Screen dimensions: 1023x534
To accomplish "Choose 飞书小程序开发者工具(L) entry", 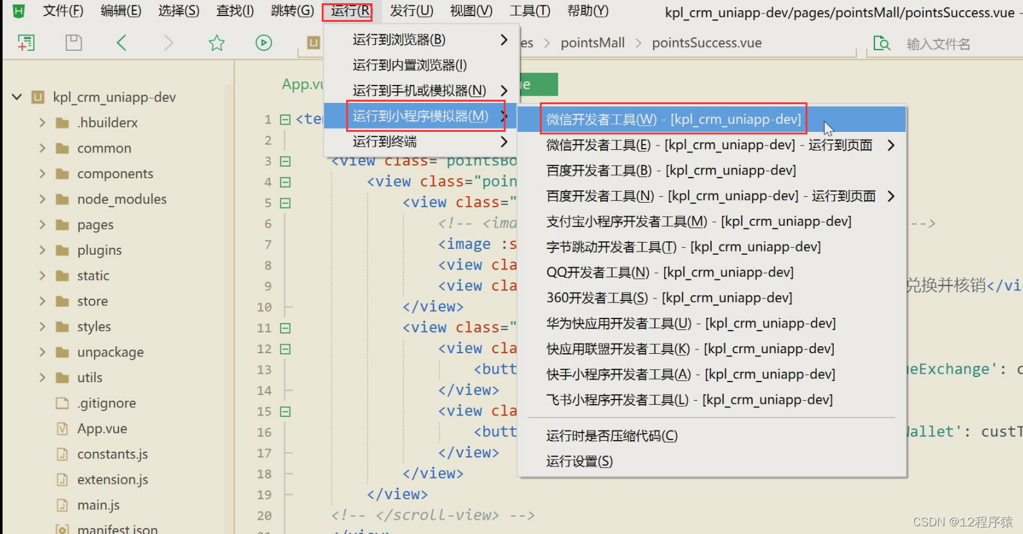I will tap(712, 400).
